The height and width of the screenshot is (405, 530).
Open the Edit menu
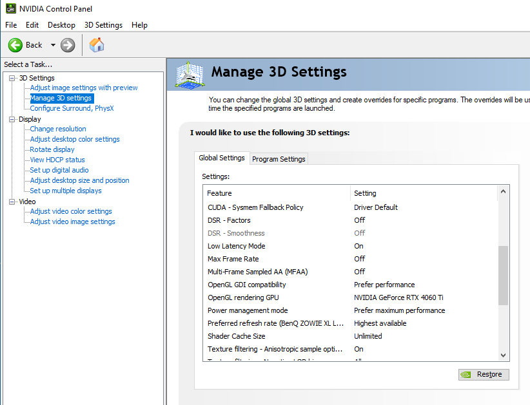pyautogui.click(x=32, y=25)
